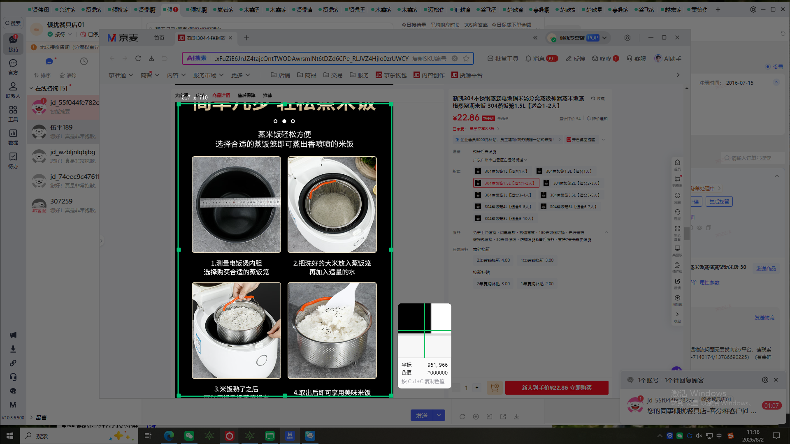
Task: Open the 联系人 contacts sidebar icon
Action: (x=13, y=90)
